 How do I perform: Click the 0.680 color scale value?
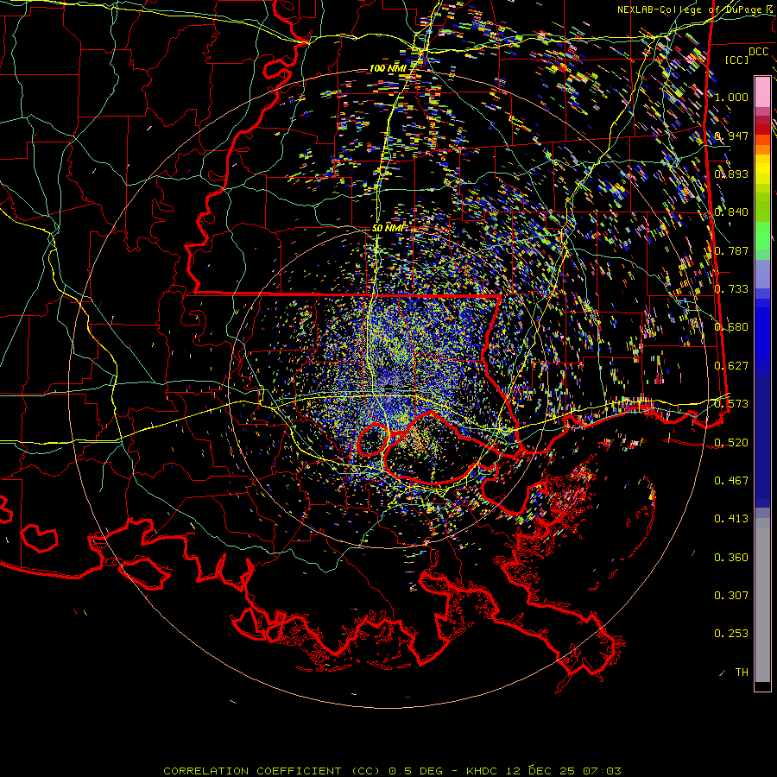coord(731,327)
